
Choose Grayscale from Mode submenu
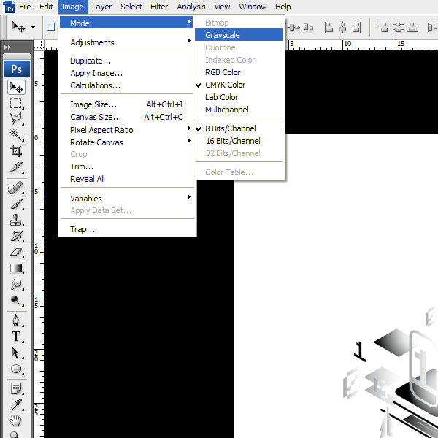click(222, 35)
